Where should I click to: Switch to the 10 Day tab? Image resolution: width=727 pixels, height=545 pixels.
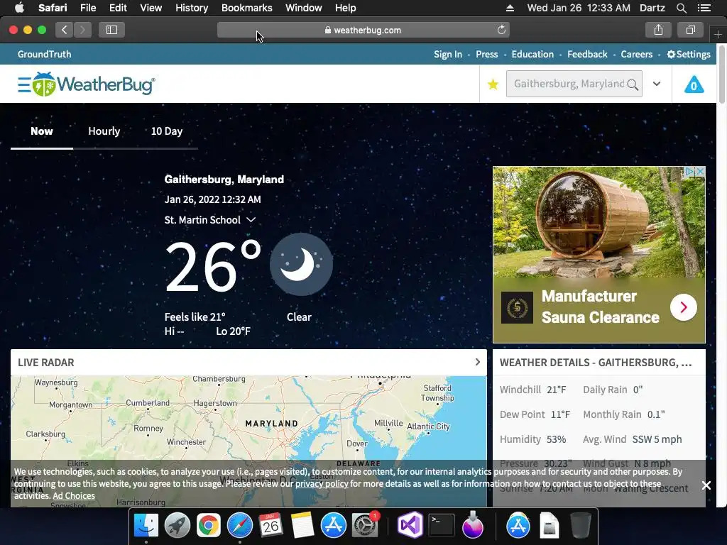point(166,131)
